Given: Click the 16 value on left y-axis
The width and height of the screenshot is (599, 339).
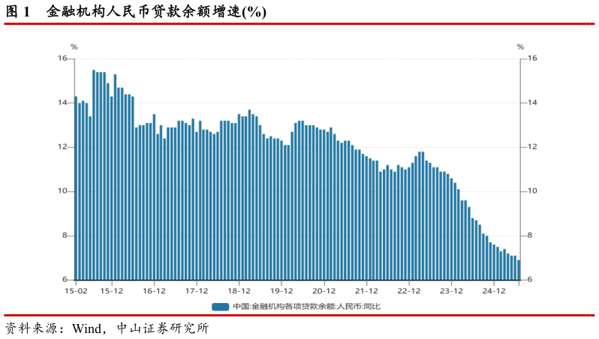Looking at the screenshot, I should [63, 58].
